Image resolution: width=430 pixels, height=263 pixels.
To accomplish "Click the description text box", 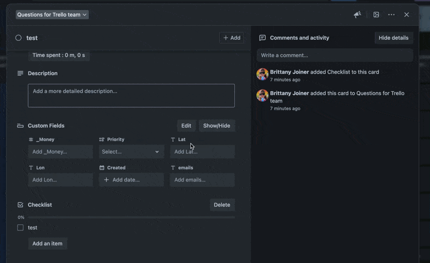I will [x=131, y=96].
